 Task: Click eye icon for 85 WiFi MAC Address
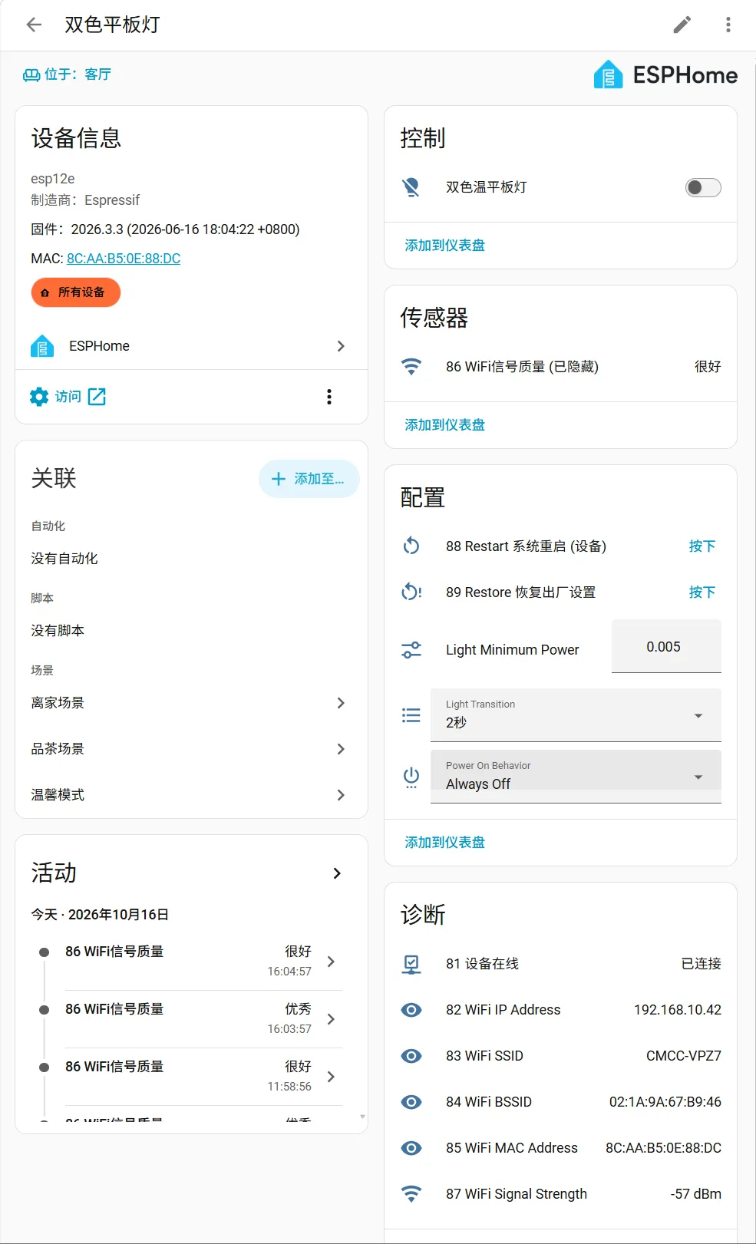[411, 1148]
